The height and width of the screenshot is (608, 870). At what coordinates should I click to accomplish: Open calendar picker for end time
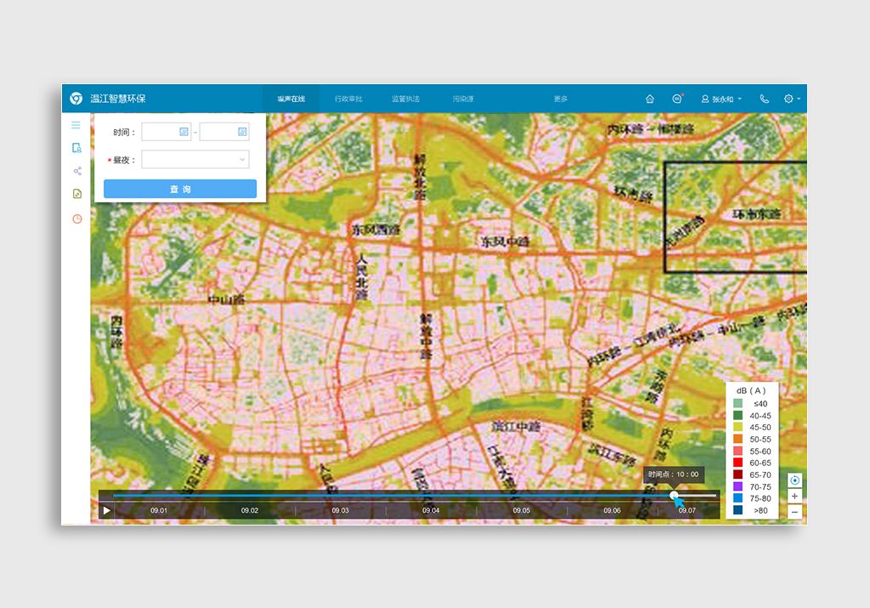click(x=242, y=132)
